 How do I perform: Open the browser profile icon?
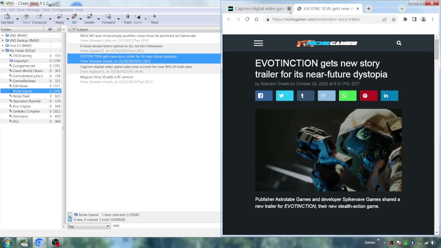pyautogui.click(x=423, y=19)
